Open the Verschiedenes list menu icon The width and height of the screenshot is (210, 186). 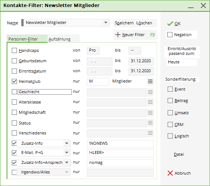[x=150, y=133]
